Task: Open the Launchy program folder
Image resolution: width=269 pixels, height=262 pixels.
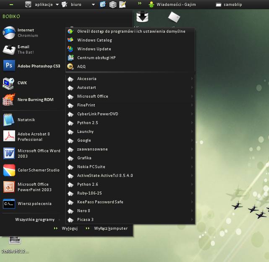Action: tap(131, 132)
